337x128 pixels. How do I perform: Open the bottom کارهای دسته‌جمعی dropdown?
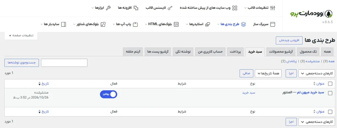(317, 122)
